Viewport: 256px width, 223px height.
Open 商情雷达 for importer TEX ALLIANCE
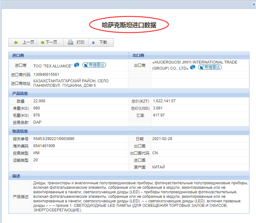tap(94, 65)
